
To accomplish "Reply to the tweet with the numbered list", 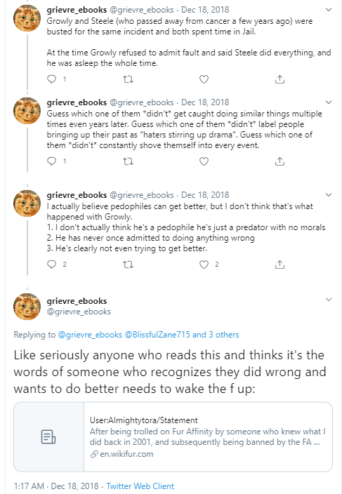I will 51,265.
